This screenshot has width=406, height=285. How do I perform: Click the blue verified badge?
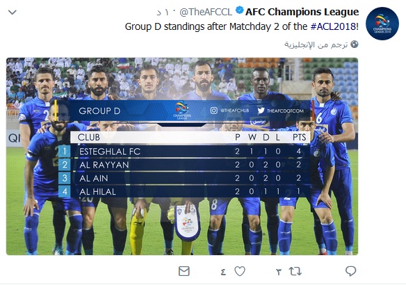(240, 10)
